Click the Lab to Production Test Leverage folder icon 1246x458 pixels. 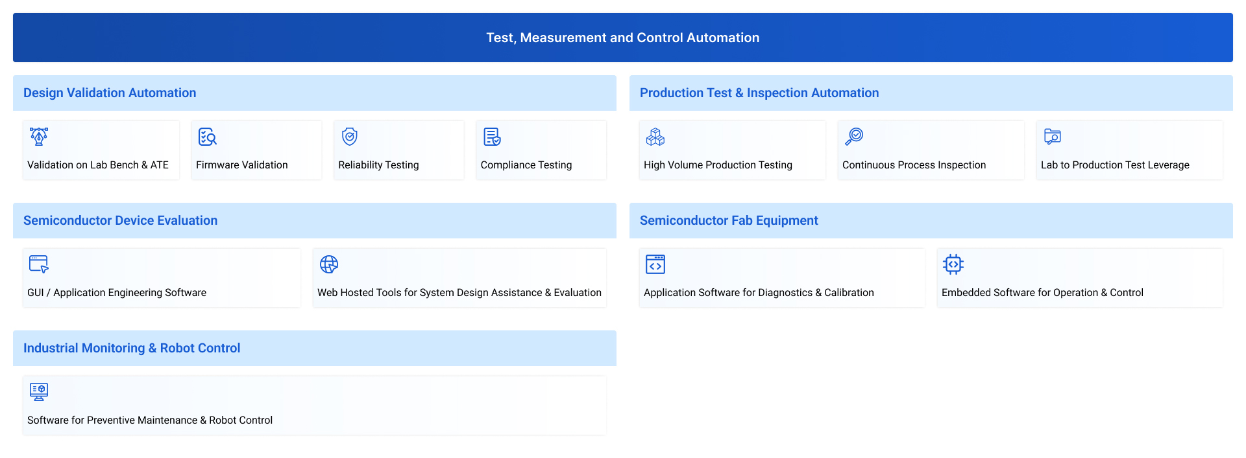(1053, 137)
